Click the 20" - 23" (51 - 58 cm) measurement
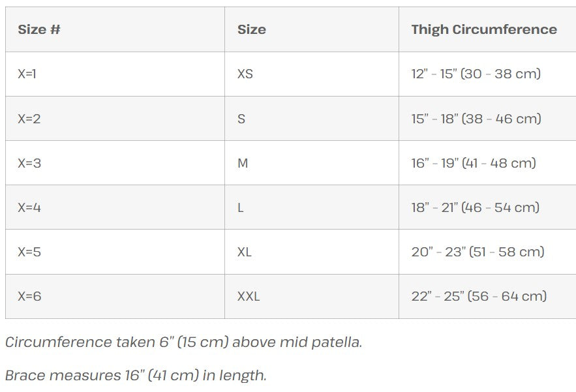 [477, 252]
